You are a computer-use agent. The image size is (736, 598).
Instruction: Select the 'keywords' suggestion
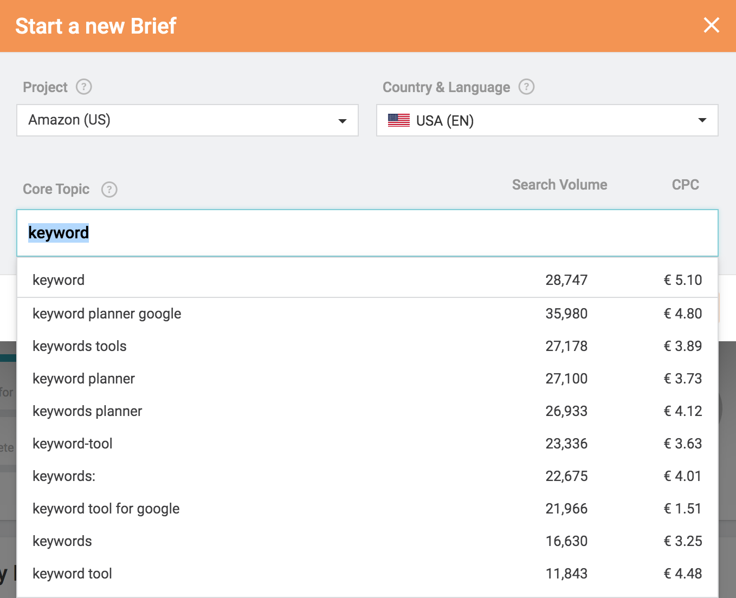pos(367,541)
